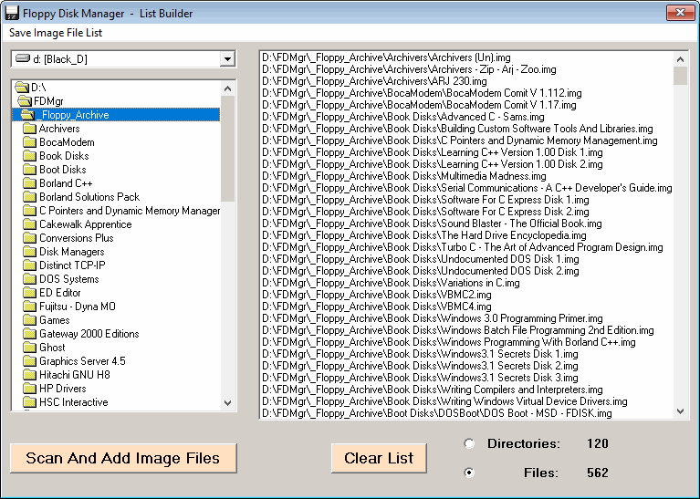Select Archivers (Un).img in file list
The width and height of the screenshot is (700, 499).
click(x=386, y=57)
